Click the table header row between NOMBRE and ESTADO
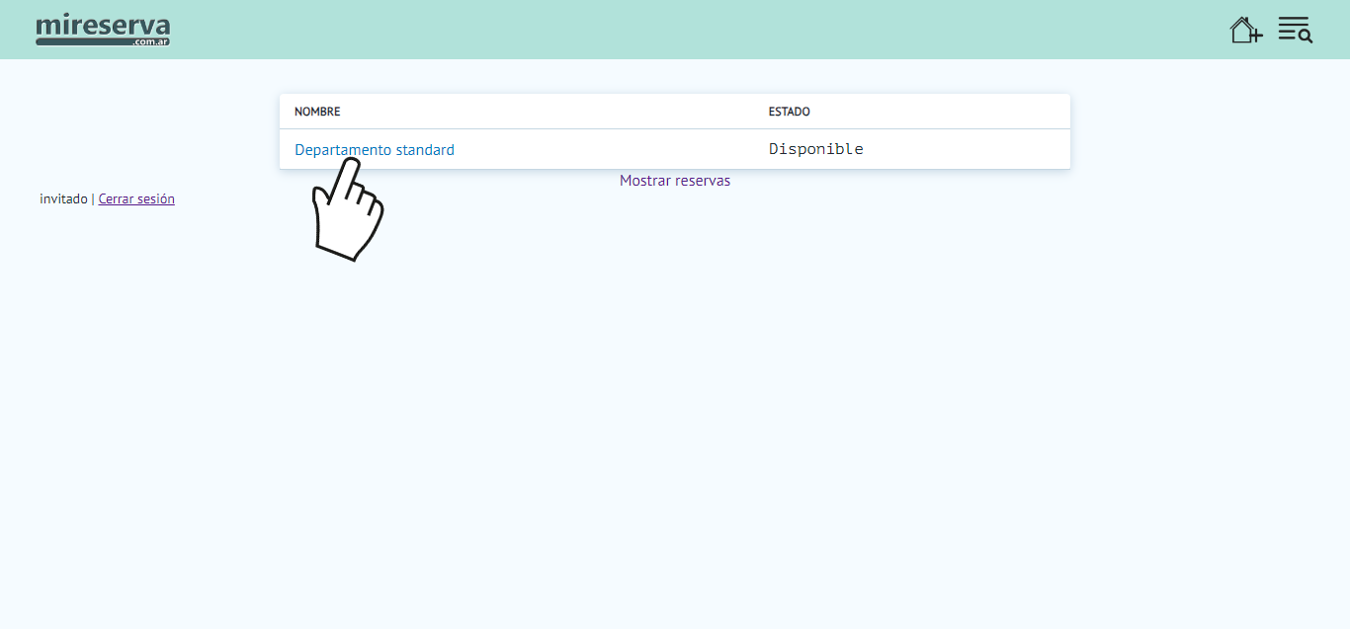 [553, 112]
